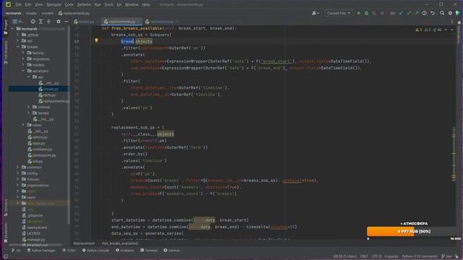Click expand all icon in Project panel
This screenshot has width=463, height=260.
pyautogui.click(x=41, y=22)
